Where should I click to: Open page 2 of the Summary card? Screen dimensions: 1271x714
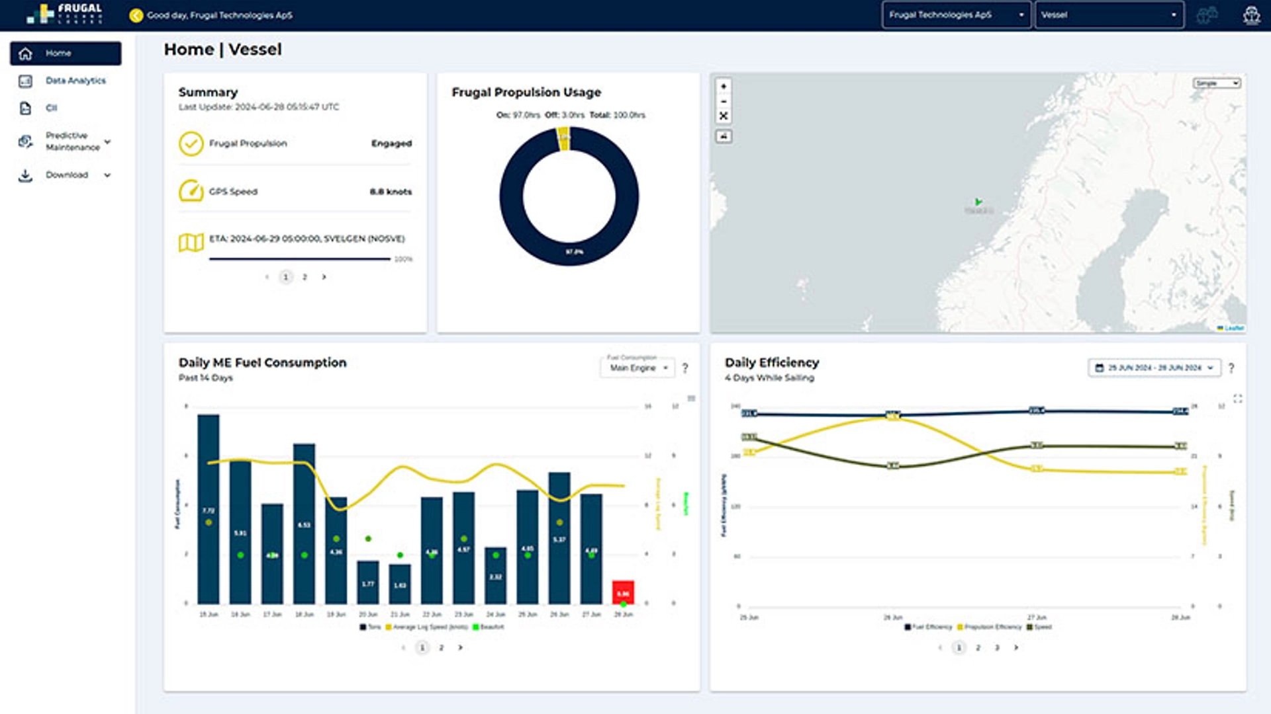(305, 277)
